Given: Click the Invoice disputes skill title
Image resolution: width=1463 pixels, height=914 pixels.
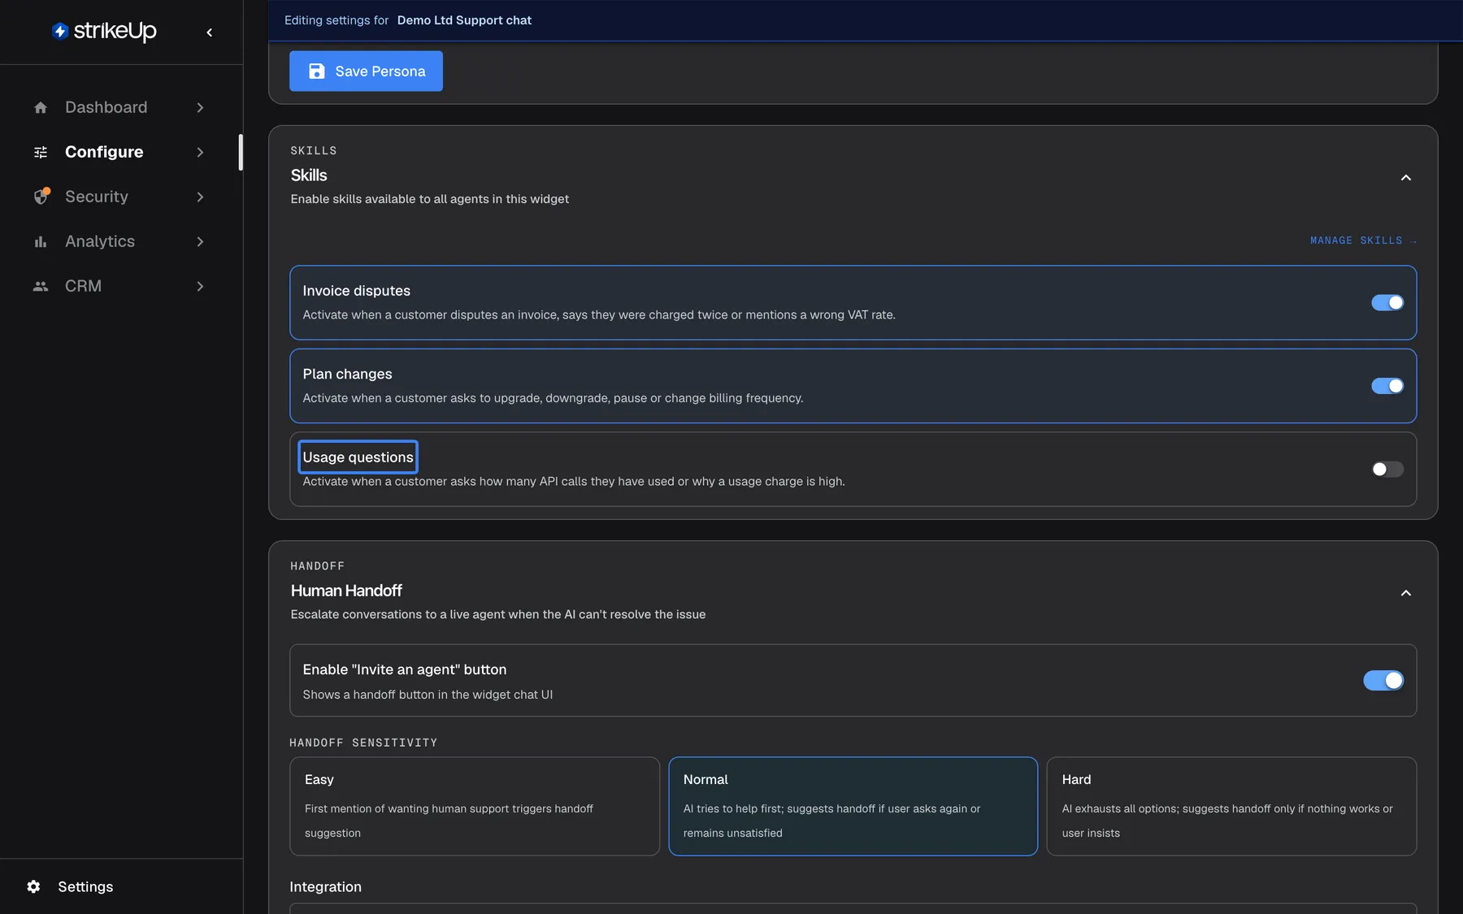Looking at the screenshot, I should click(x=356, y=291).
